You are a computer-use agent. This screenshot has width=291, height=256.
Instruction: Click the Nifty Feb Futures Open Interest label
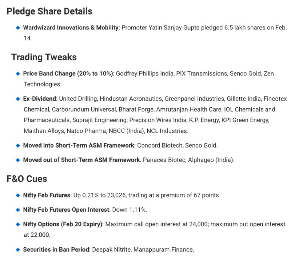(x=66, y=210)
